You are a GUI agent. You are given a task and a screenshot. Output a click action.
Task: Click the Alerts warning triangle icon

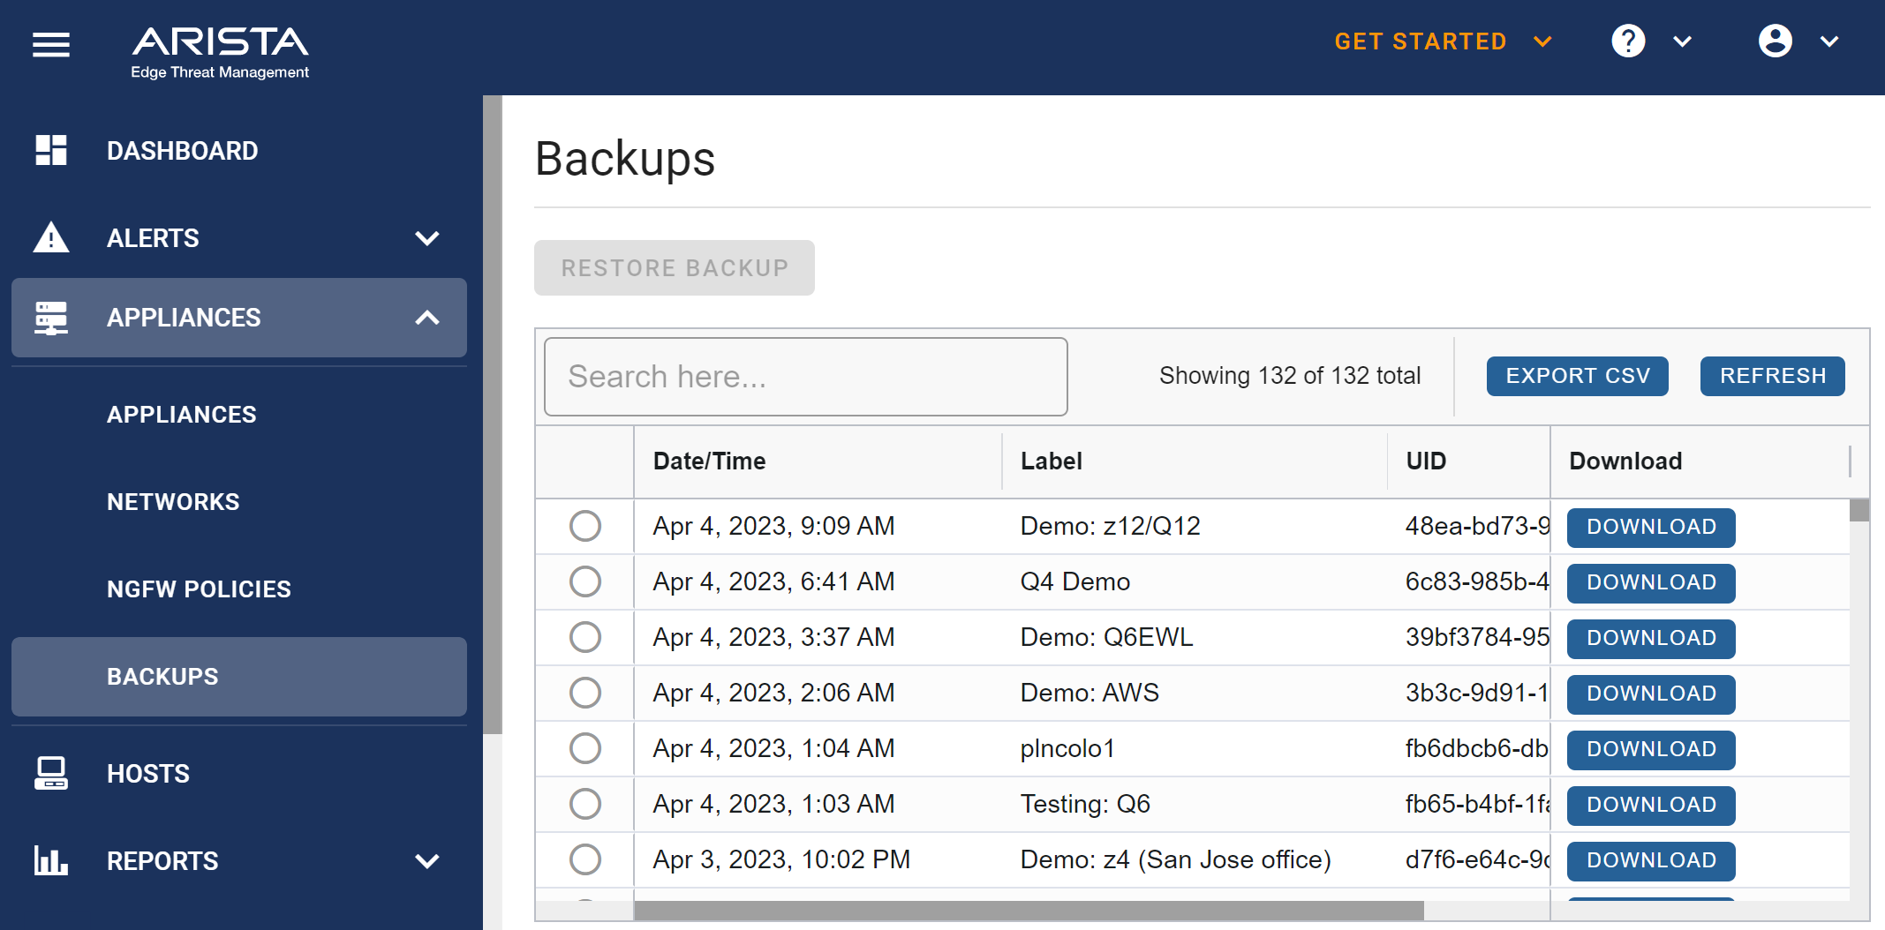[x=51, y=237]
